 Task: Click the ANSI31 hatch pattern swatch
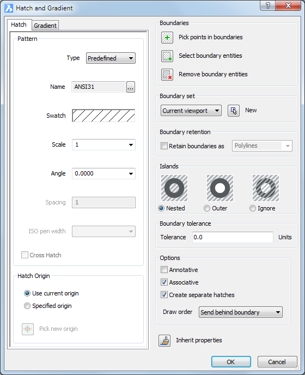(x=103, y=116)
